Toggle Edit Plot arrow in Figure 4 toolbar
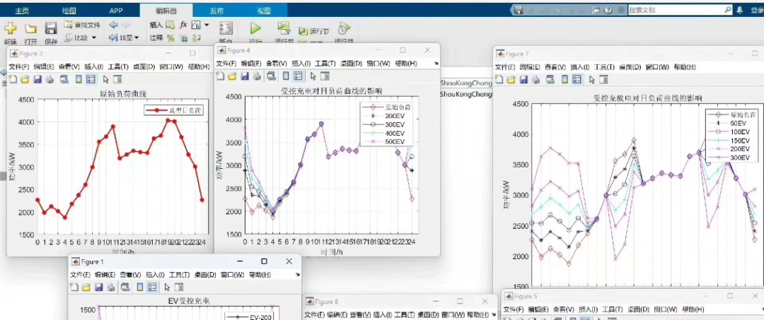Image resolution: width=764 pixels, height=320 pixels. tap(313, 76)
